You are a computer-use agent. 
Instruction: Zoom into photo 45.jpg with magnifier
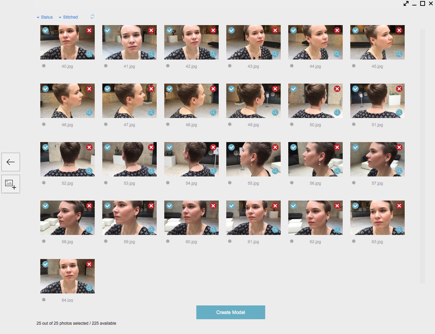pos(399,54)
